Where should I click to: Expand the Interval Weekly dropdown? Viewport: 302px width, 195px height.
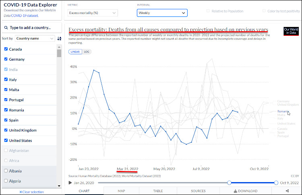click(162, 13)
